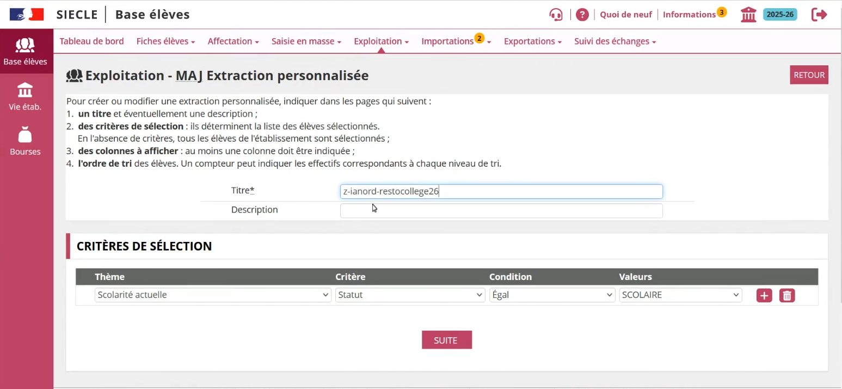Click the Informations notification badge 3

pos(722,11)
